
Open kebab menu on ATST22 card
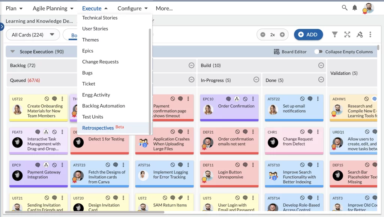click(x=318, y=99)
